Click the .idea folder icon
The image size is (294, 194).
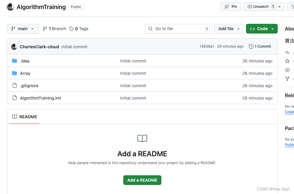15,61
